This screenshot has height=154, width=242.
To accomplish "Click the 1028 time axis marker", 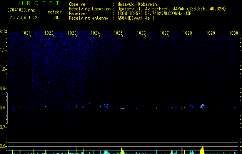I will (x=187, y=33).
